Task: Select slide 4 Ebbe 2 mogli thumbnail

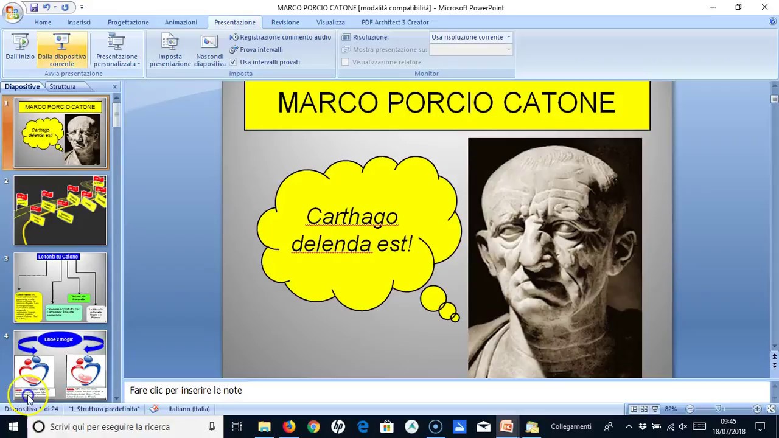Action: (60, 365)
